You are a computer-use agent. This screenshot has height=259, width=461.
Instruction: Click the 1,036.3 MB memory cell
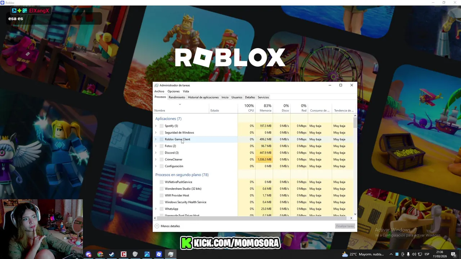click(264, 159)
